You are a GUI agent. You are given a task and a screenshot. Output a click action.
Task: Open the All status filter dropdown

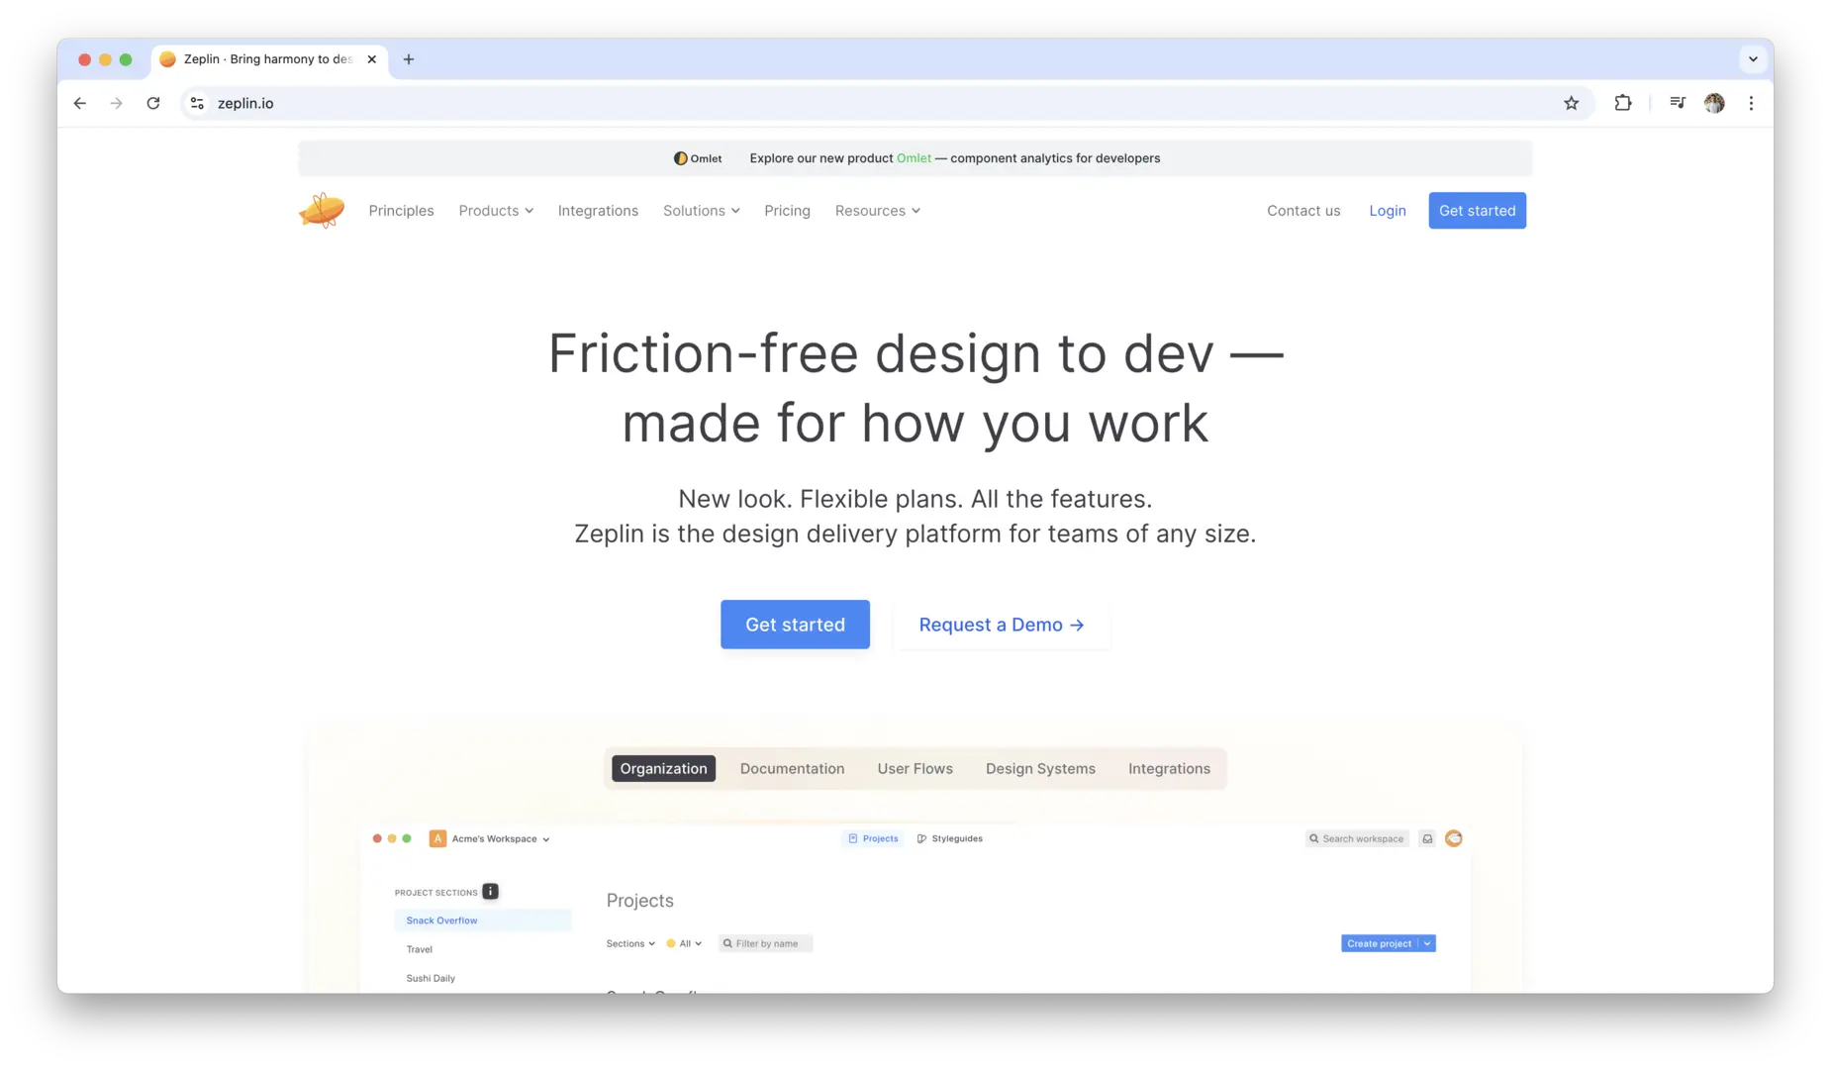pos(684,943)
